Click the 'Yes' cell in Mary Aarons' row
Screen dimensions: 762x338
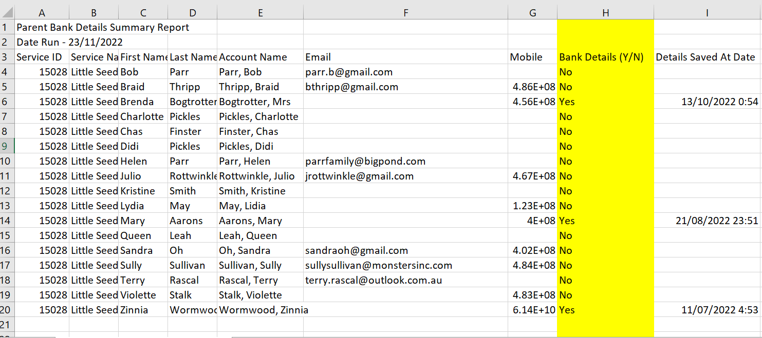[x=567, y=221]
